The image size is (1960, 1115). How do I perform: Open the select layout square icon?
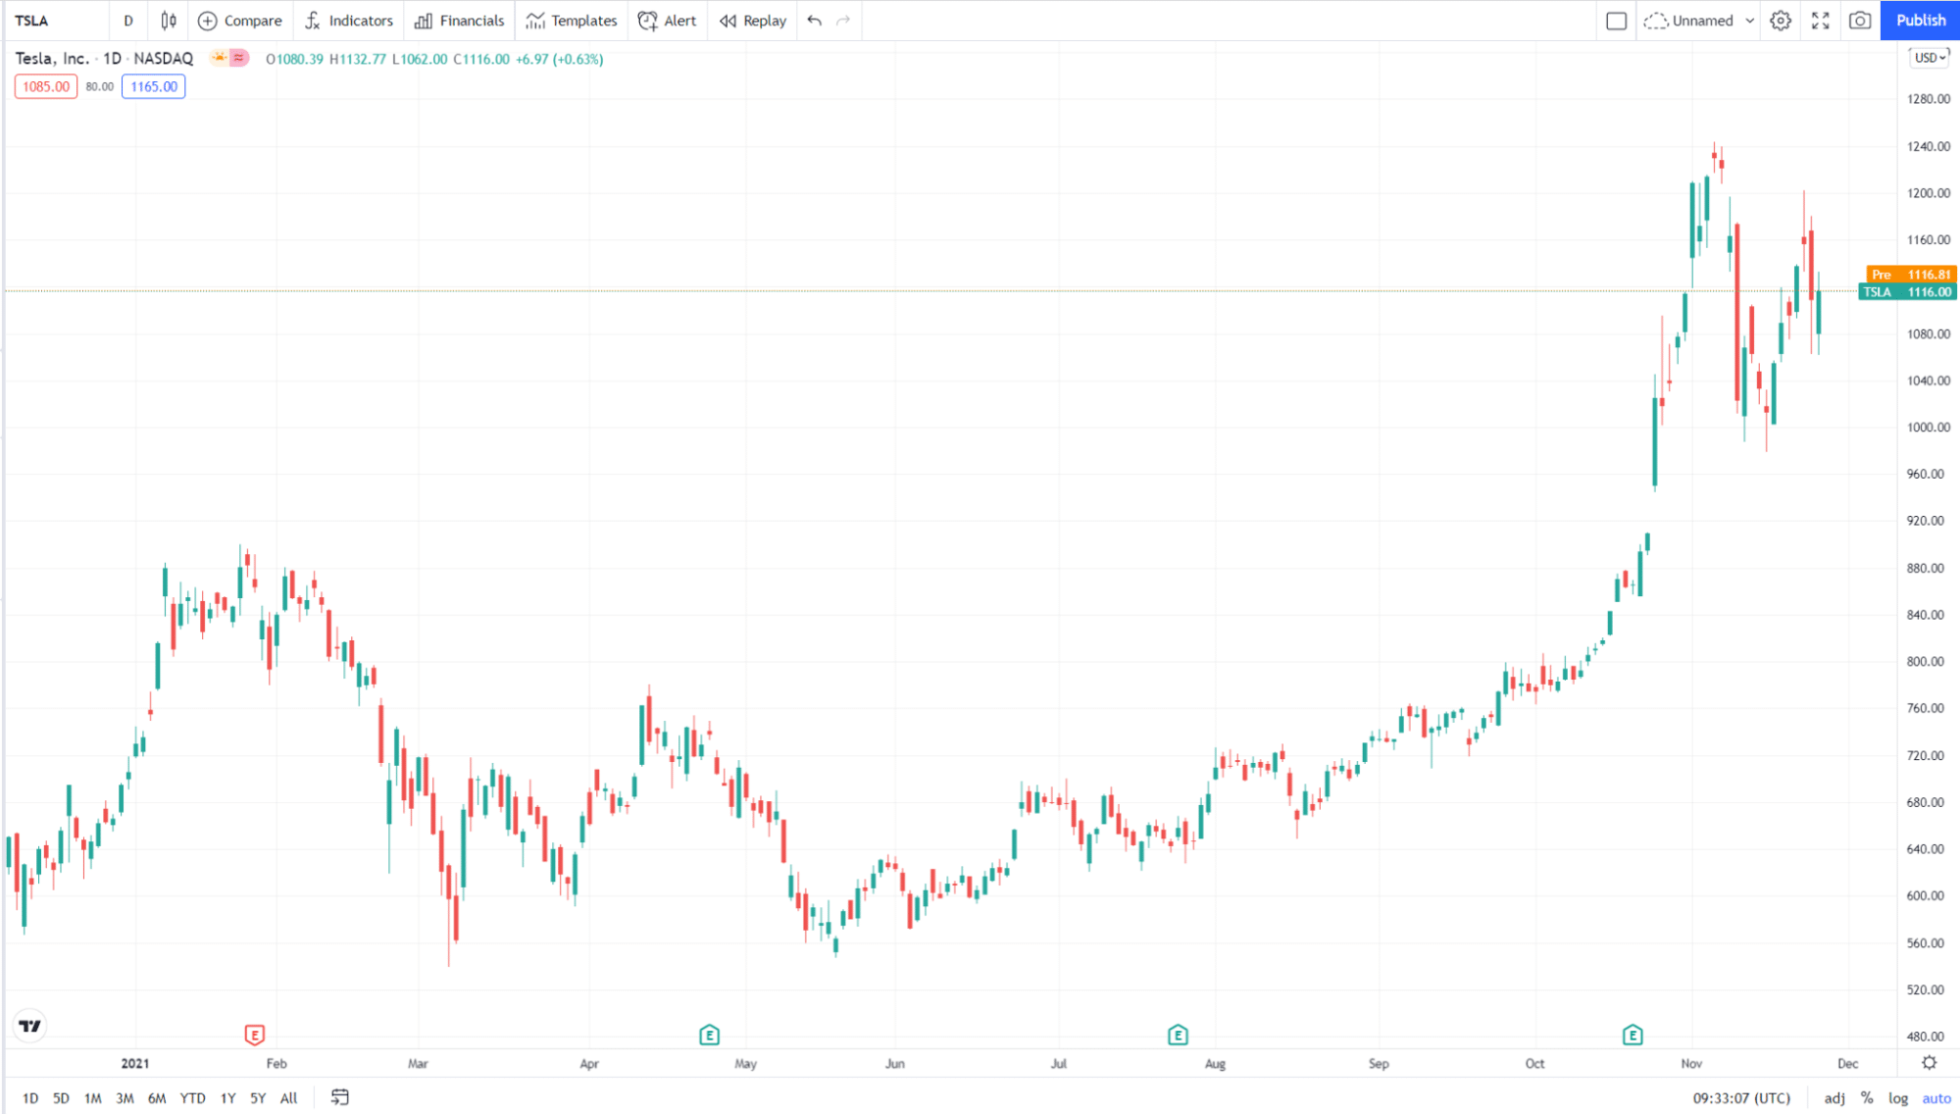(x=1617, y=21)
